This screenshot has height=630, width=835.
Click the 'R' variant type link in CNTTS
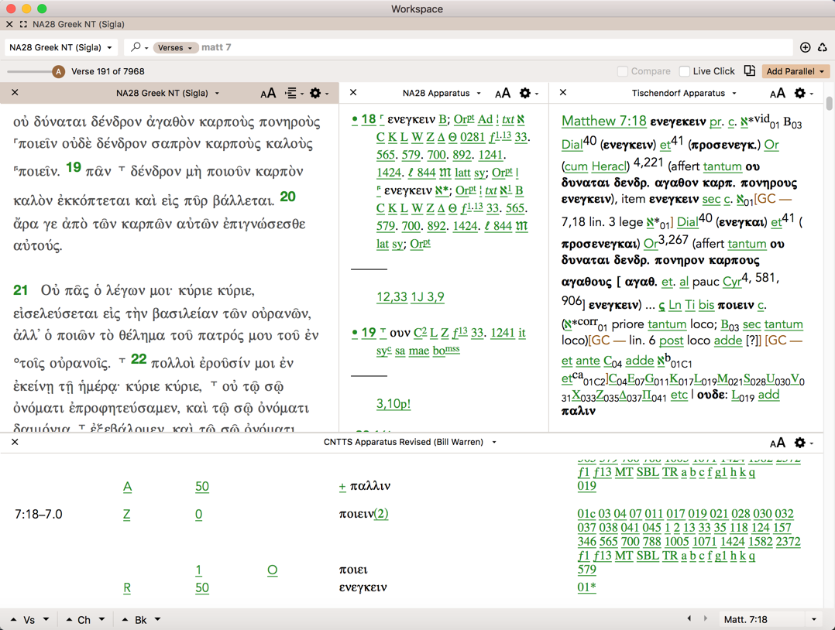coord(127,588)
